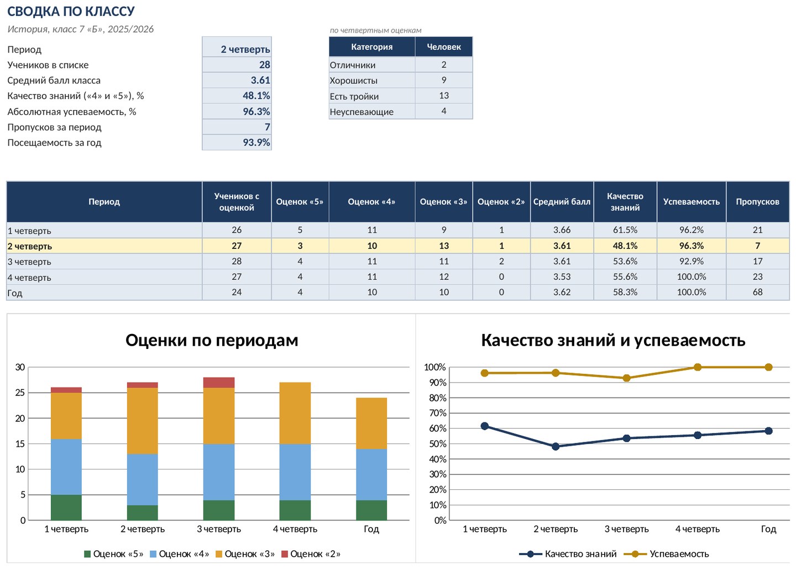Click the 1 четверть stacked bar
The image size is (796, 569).
click(66, 454)
